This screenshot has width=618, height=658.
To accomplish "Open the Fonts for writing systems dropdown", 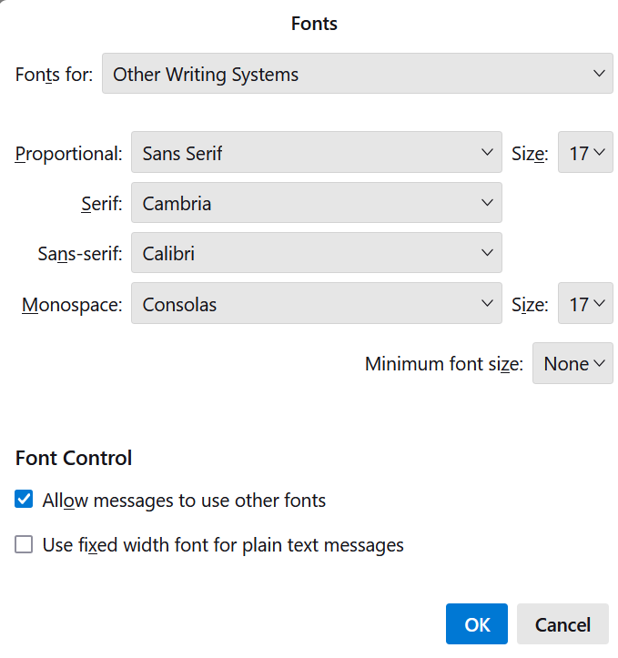I will coord(358,74).
